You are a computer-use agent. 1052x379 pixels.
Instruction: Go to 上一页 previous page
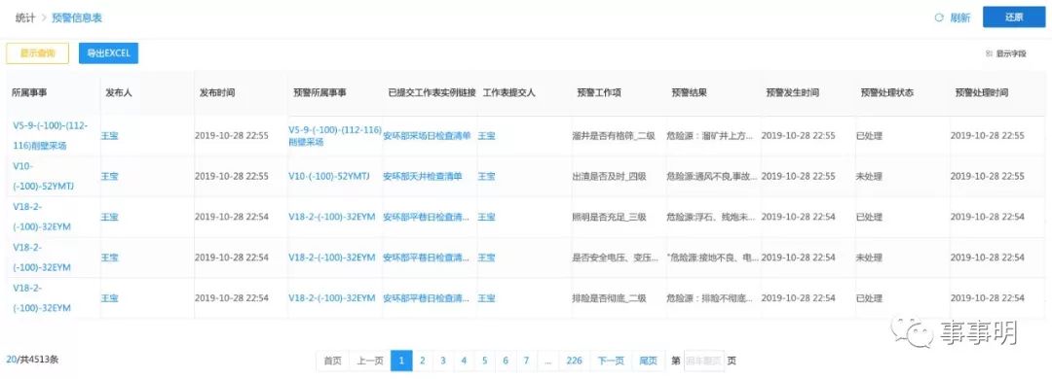coord(370,361)
